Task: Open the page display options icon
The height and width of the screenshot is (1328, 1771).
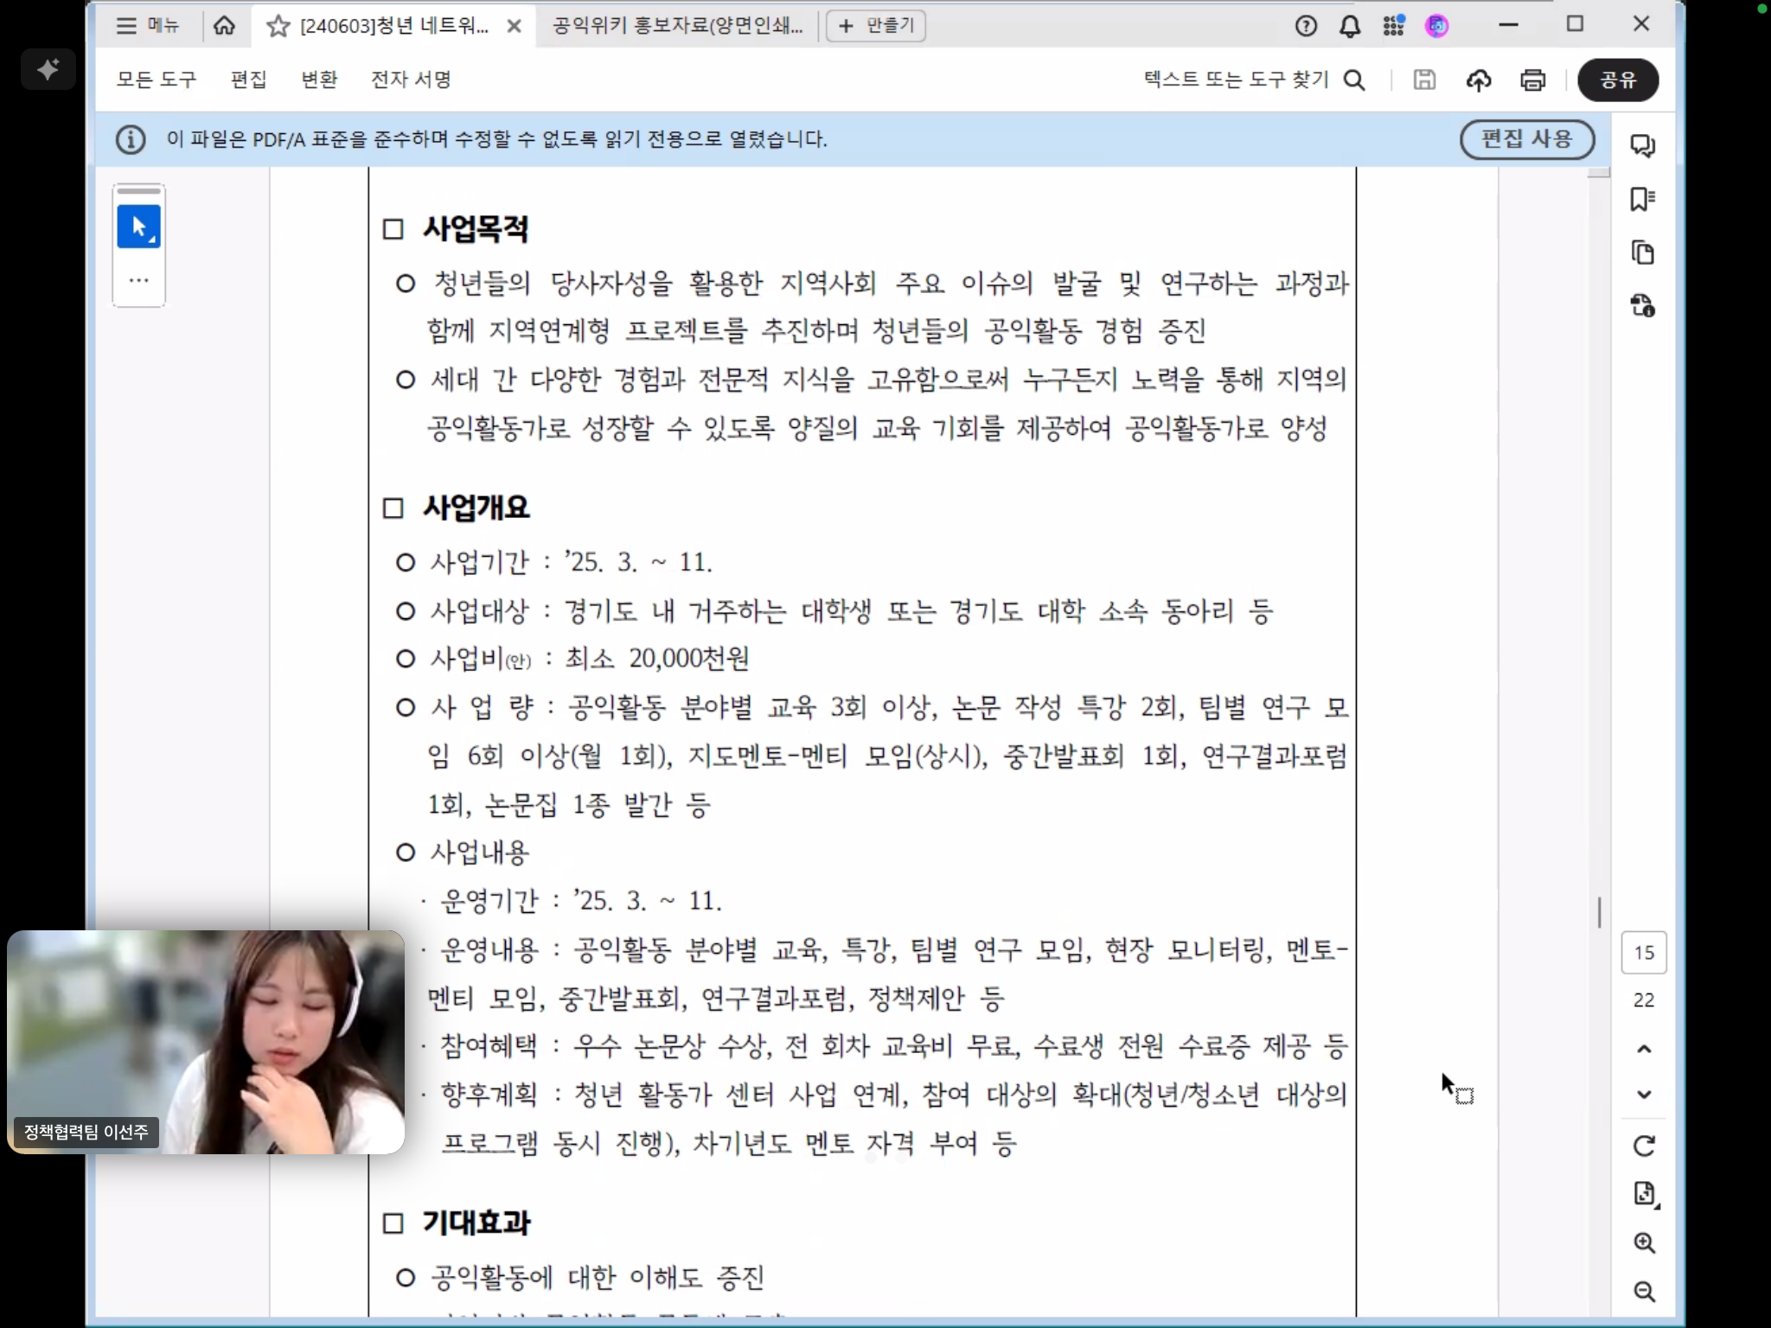Action: tap(1645, 1195)
